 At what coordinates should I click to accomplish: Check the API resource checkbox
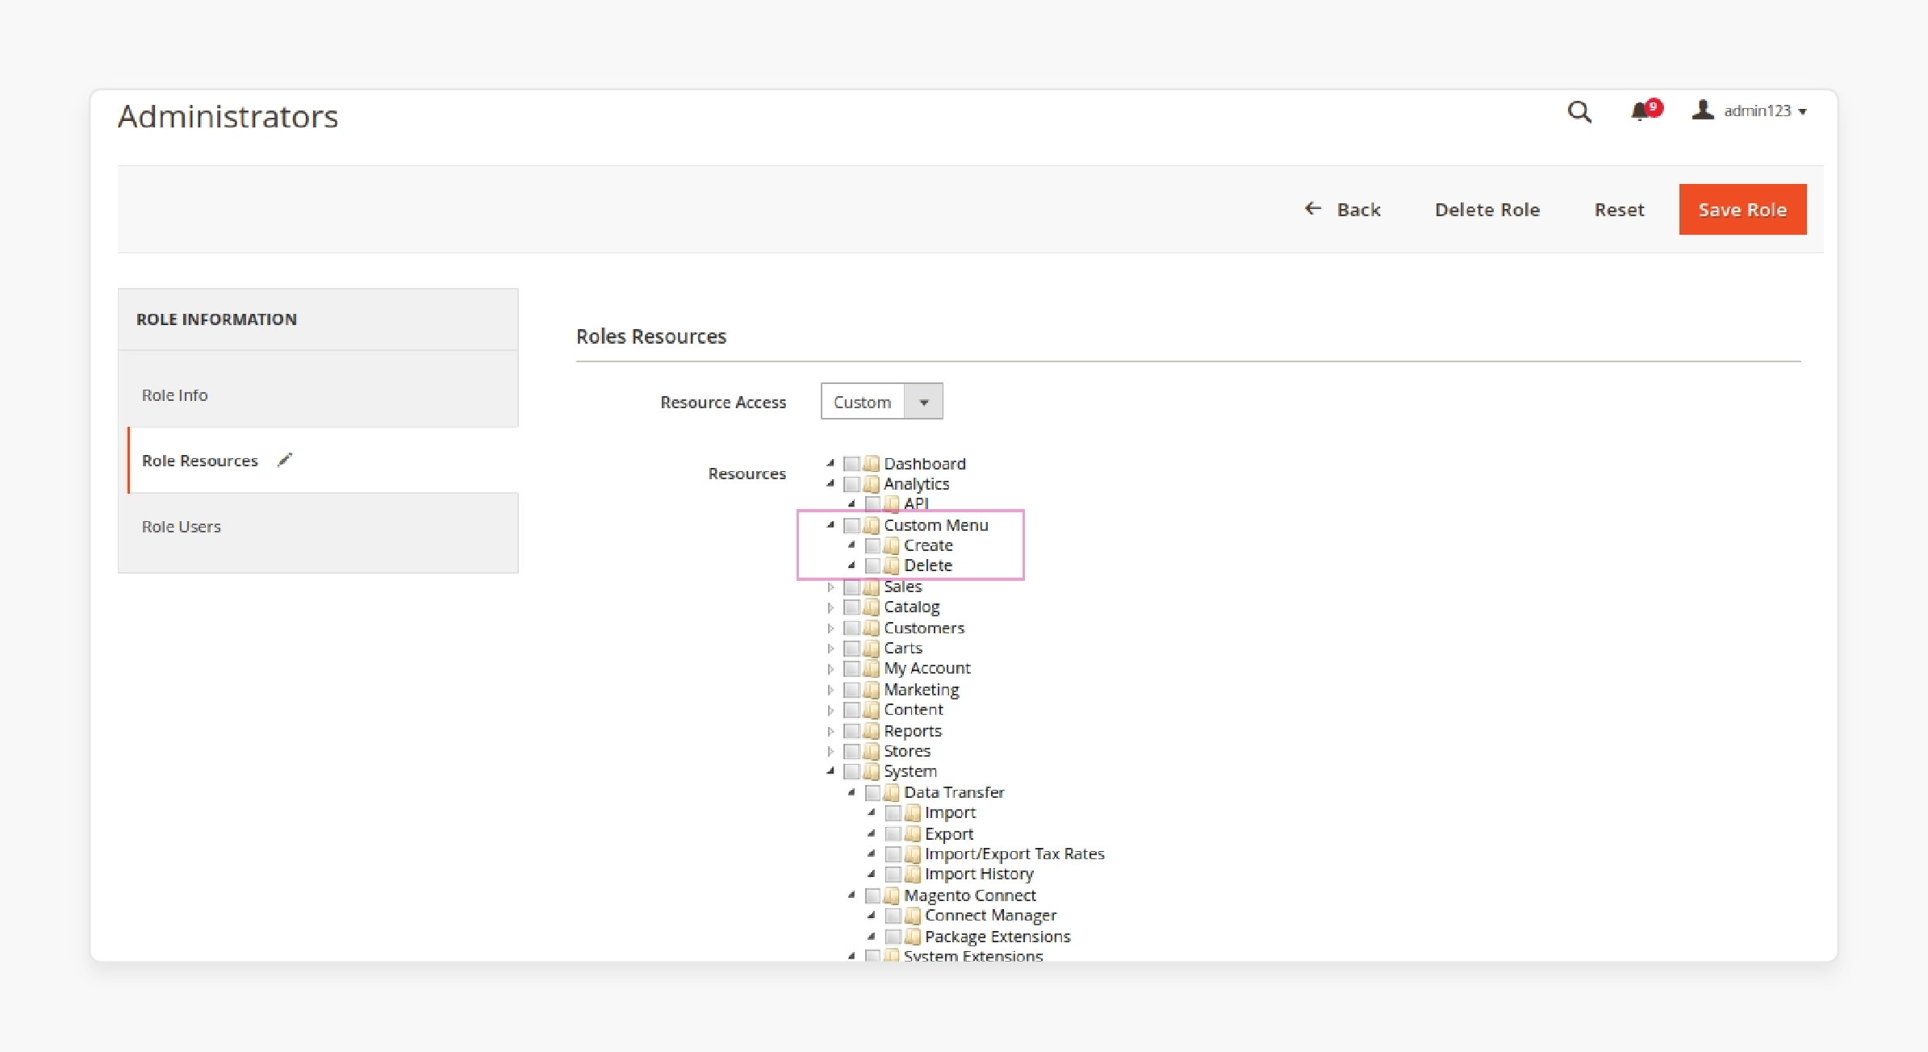coord(872,504)
